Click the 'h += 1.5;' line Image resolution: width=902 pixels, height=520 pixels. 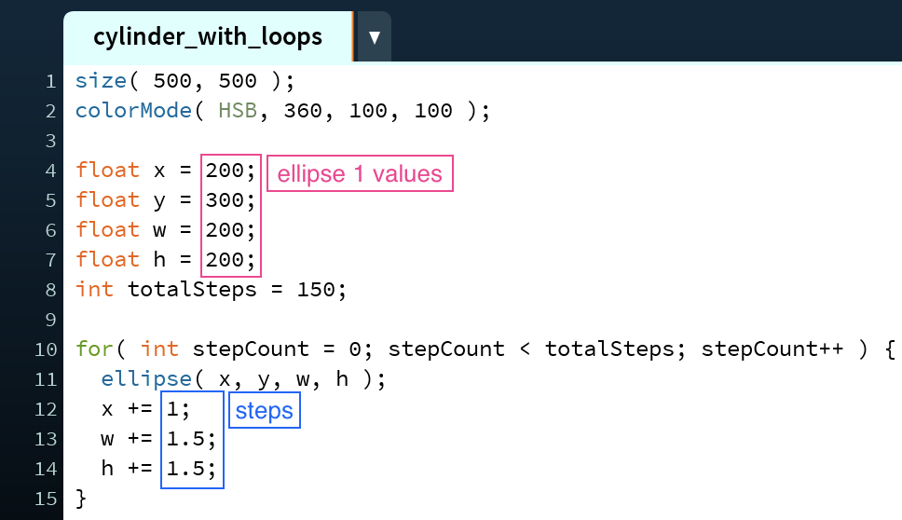pyautogui.click(x=158, y=469)
